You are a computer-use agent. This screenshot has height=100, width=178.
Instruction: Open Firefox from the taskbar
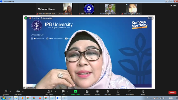point(40,98)
